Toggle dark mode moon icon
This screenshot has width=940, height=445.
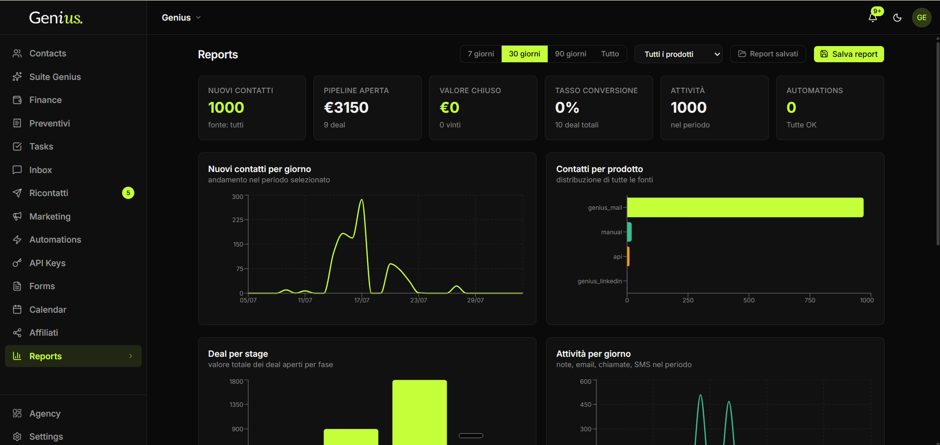[897, 18]
